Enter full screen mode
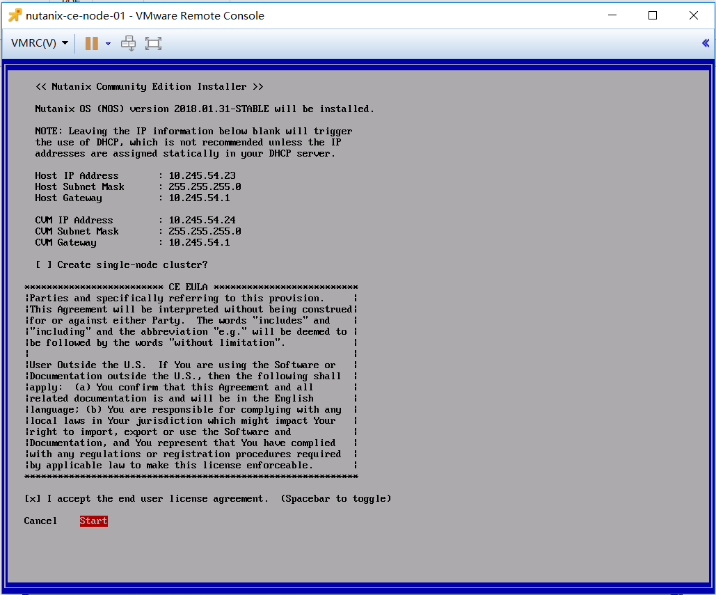716x595 pixels. [153, 43]
